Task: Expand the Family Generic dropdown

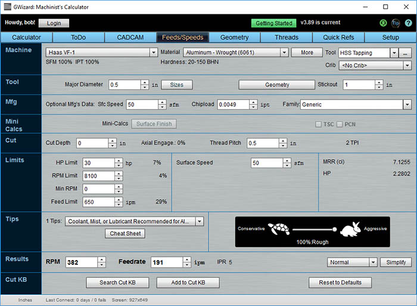Action: tap(407, 104)
